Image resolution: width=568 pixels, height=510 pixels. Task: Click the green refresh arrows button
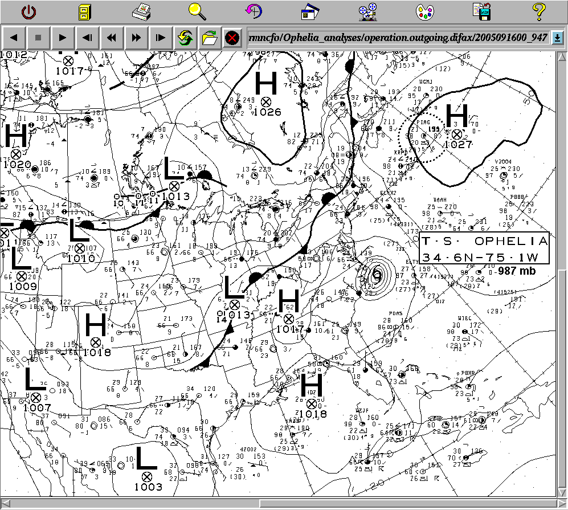point(184,38)
